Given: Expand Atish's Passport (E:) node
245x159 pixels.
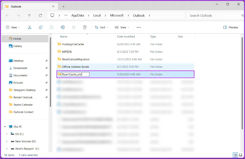Looking at the screenshot, I should click(x=7, y=149).
